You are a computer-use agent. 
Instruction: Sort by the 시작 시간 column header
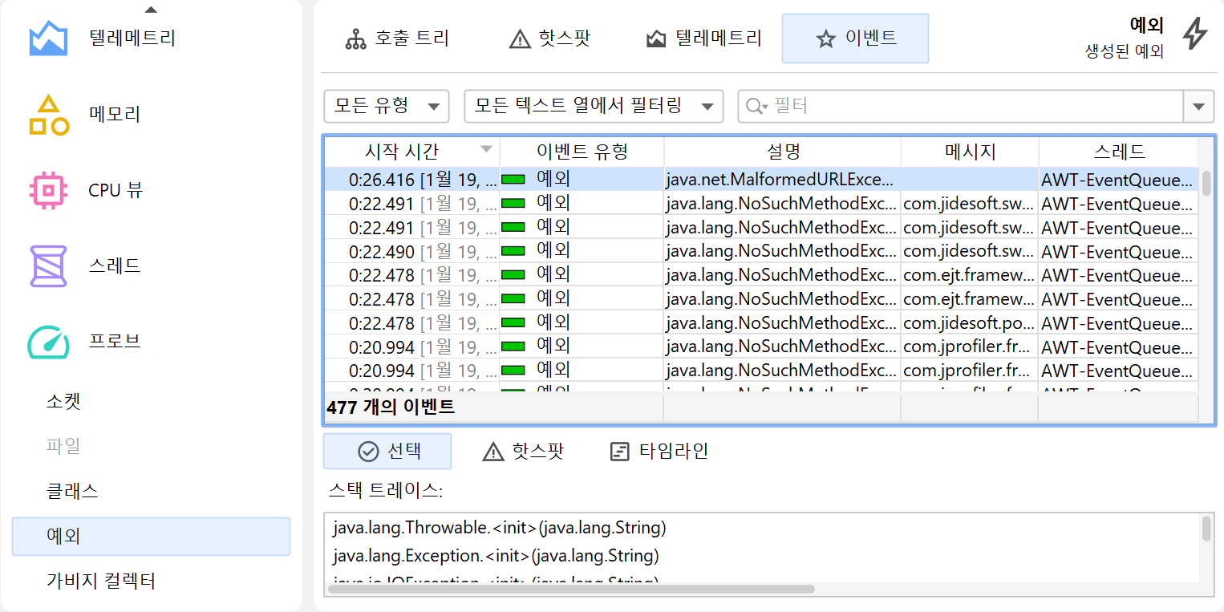401,151
